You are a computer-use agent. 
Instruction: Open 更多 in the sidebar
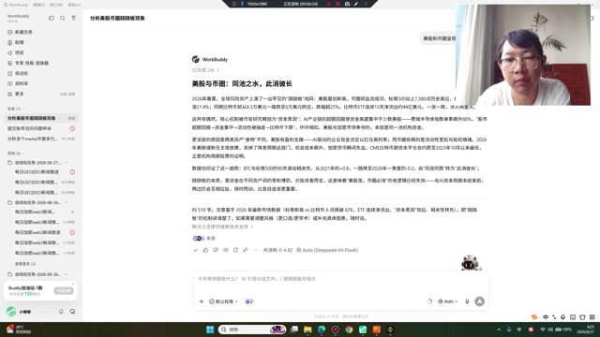click(16, 94)
